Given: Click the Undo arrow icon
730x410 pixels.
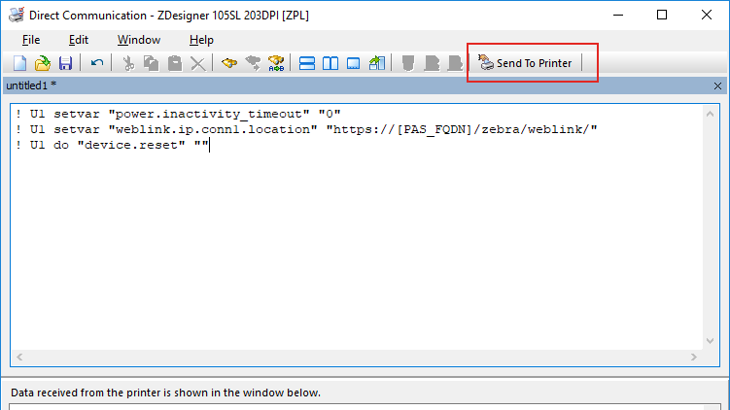Looking at the screenshot, I should (97, 63).
